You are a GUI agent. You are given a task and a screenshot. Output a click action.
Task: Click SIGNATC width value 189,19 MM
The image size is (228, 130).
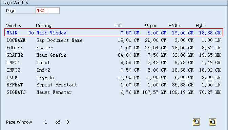coord(182,92)
